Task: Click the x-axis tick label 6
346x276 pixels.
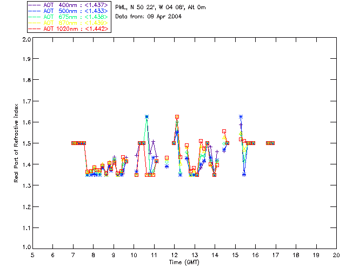Action: pyautogui.click(x=53, y=255)
